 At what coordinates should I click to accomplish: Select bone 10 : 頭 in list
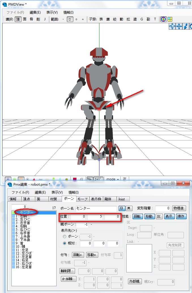pyautogui.click(x=34, y=246)
